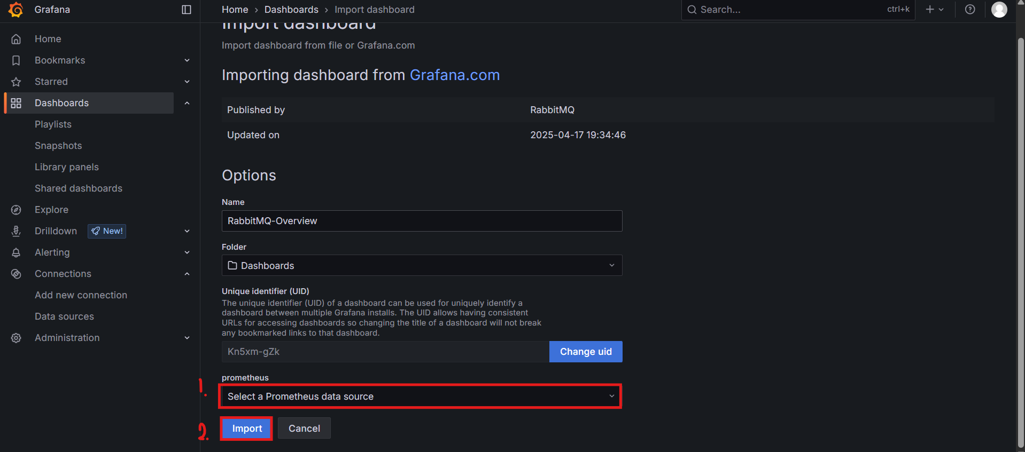Open the Folder dropdown showing Dashboards

(422, 265)
